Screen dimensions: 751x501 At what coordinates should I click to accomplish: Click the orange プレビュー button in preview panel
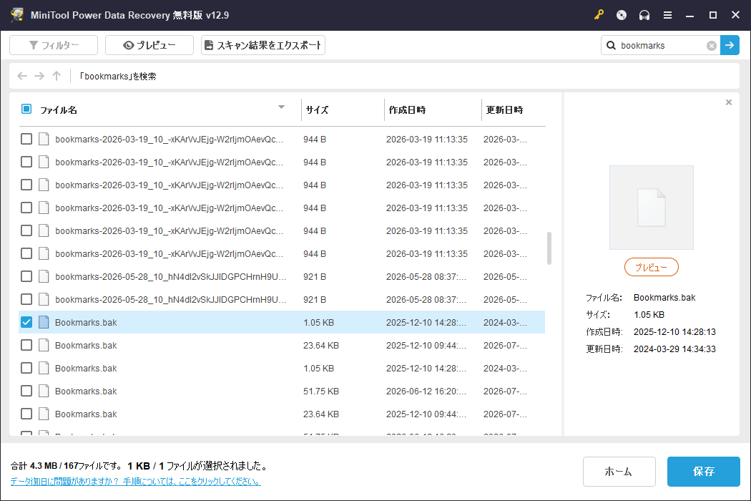[652, 267]
